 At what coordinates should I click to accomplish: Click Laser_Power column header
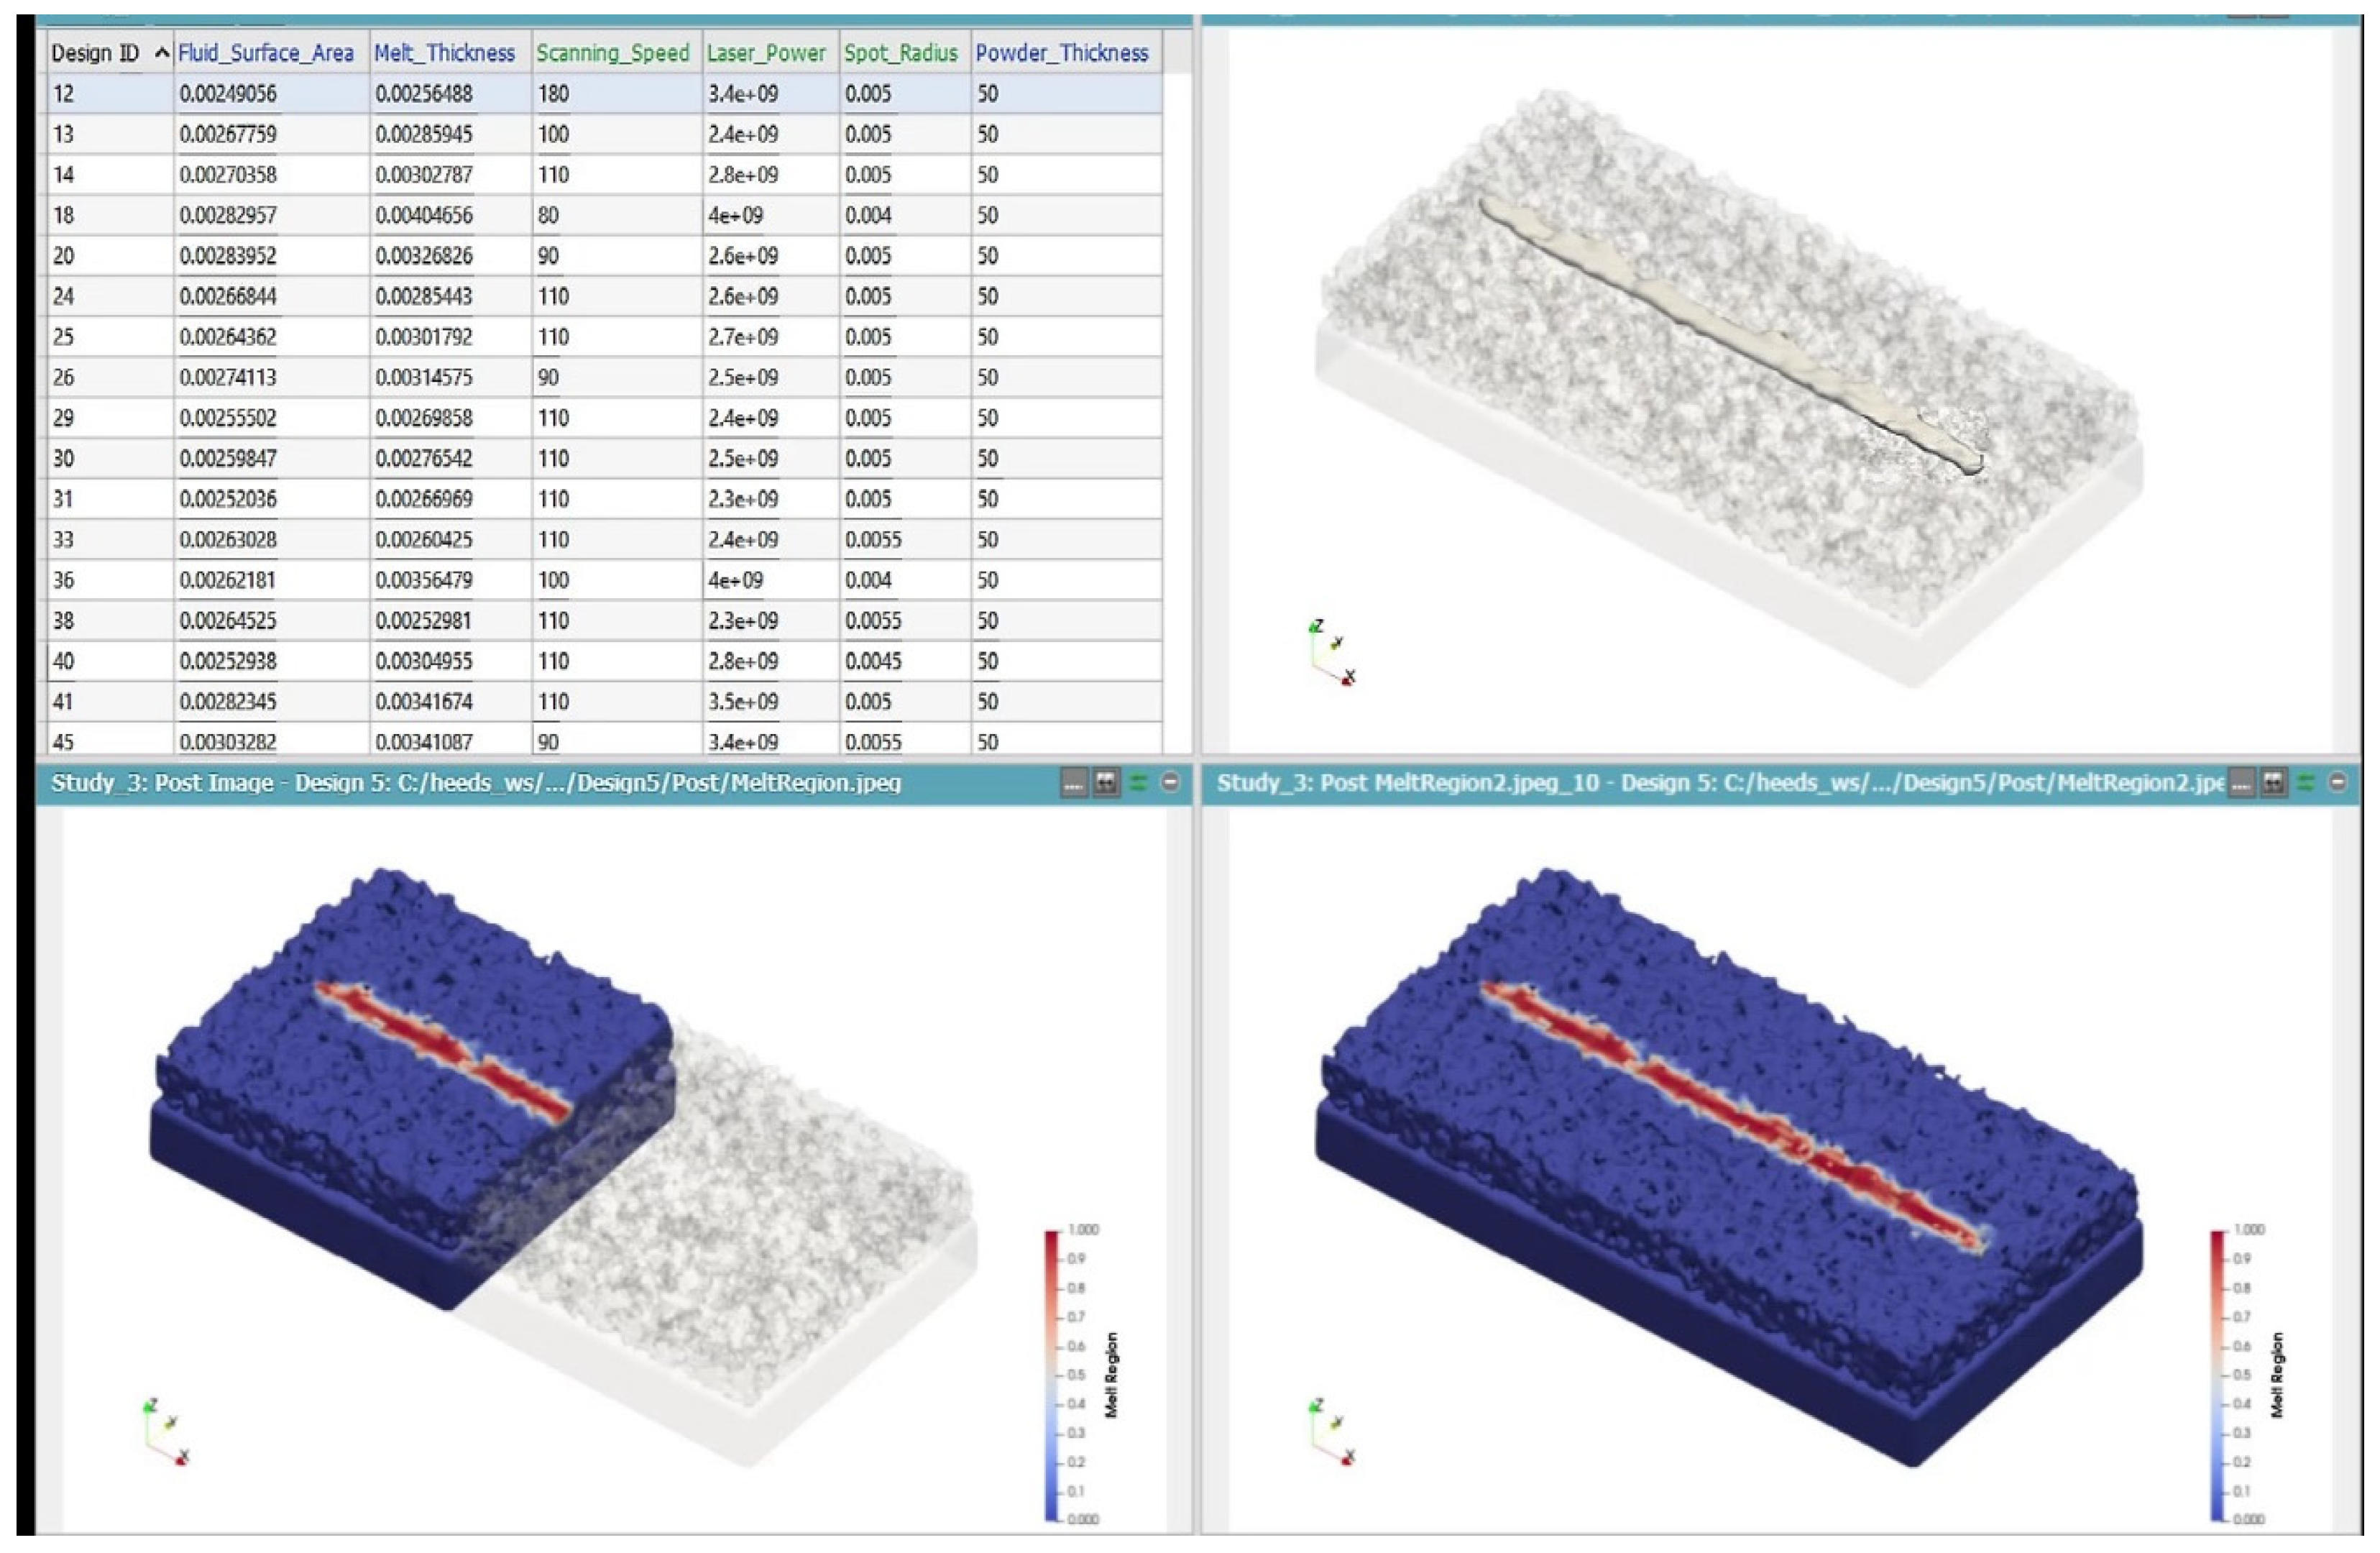click(x=767, y=53)
